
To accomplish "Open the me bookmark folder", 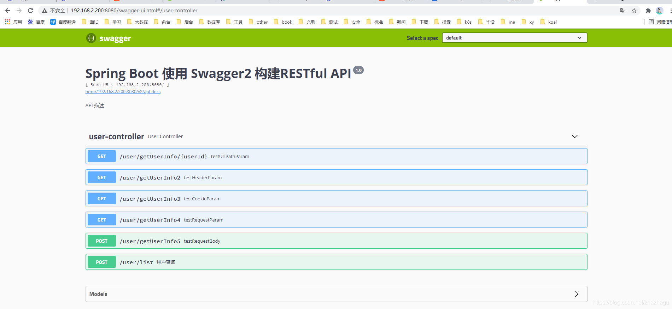I will (x=508, y=22).
